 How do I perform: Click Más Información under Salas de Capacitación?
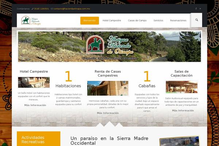pyautogui.click(x=183, y=111)
